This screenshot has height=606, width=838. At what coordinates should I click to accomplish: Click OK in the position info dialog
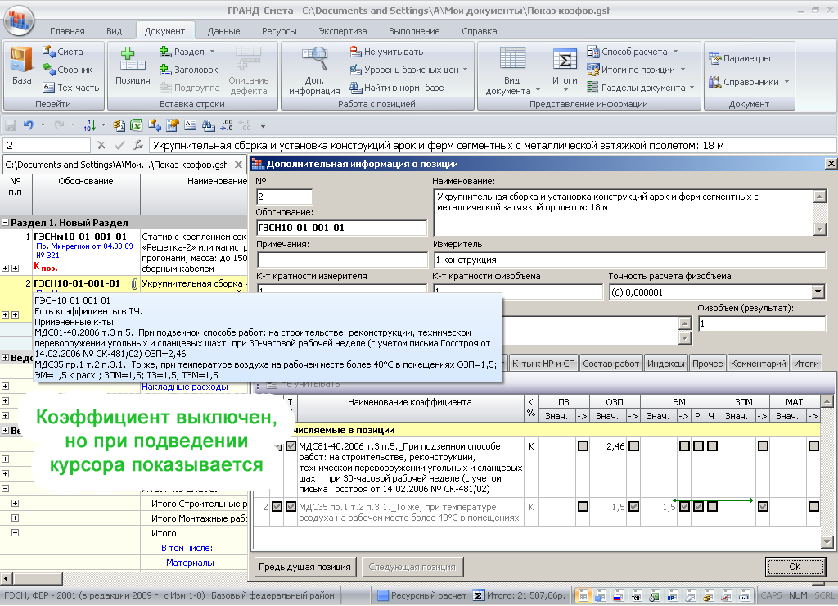pyautogui.click(x=795, y=567)
